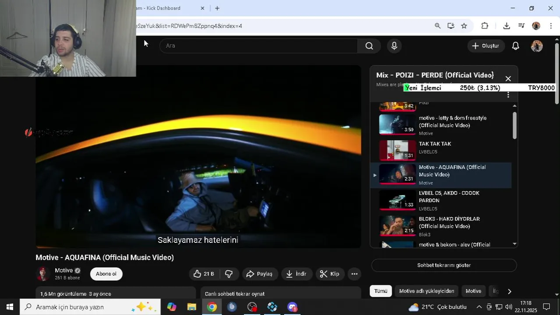Viewport: 560px width, 315px height.
Task: Click the Chrome zoom magnifier icon
Action: tap(437, 26)
